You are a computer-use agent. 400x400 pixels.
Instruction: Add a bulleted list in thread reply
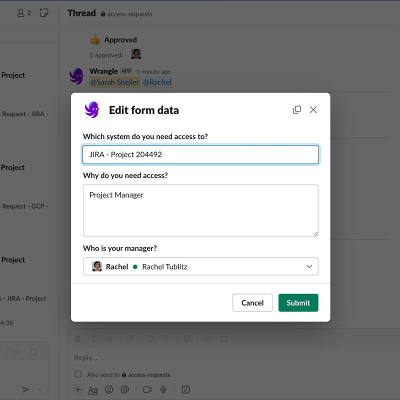[x=167, y=339]
